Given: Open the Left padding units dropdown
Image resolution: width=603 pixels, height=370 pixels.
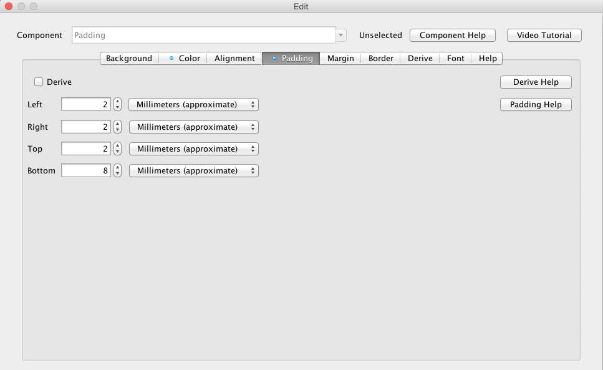Looking at the screenshot, I should click(192, 104).
